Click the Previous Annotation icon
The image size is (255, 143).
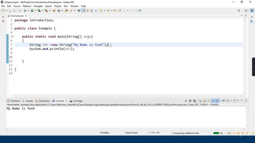pyautogui.click(x=108, y=11)
